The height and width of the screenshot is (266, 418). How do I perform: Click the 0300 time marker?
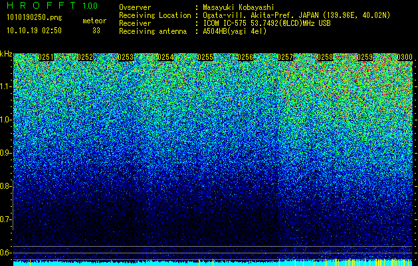405,57
